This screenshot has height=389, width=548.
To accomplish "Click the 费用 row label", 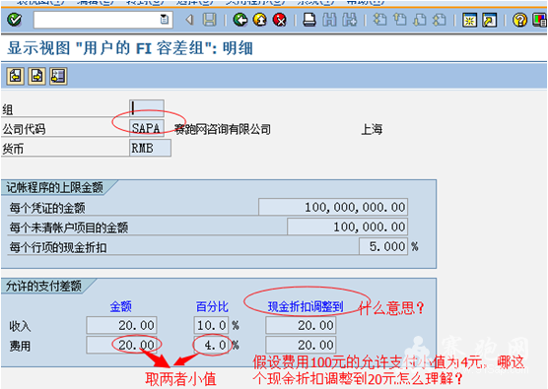I will tap(21, 346).
